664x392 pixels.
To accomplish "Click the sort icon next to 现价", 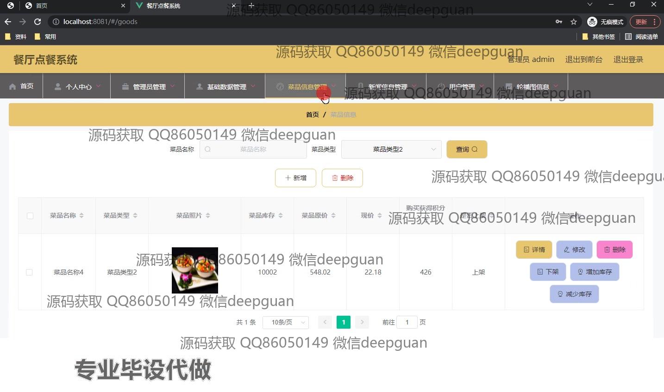I will click(380, 215).
